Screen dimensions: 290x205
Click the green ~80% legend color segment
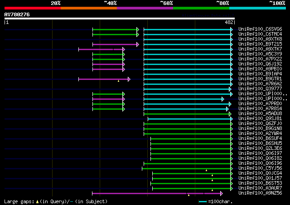(x=201, y=8)
